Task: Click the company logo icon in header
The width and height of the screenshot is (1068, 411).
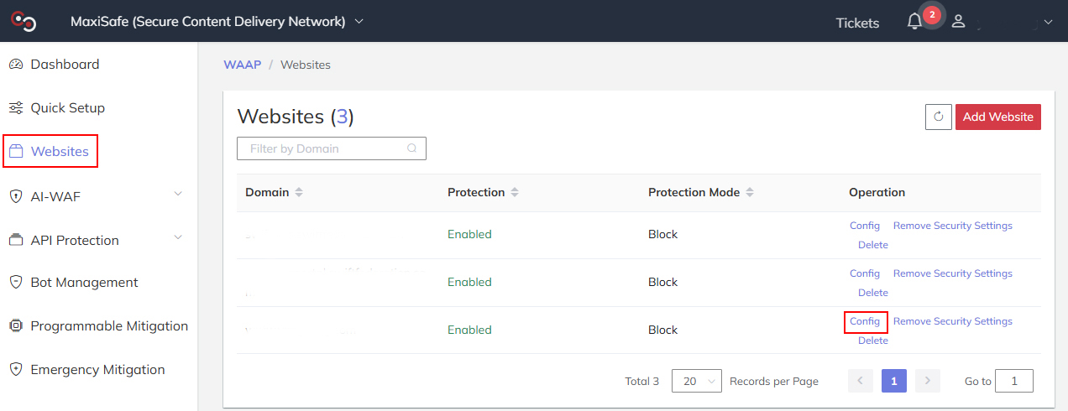Action: point(24,21)
